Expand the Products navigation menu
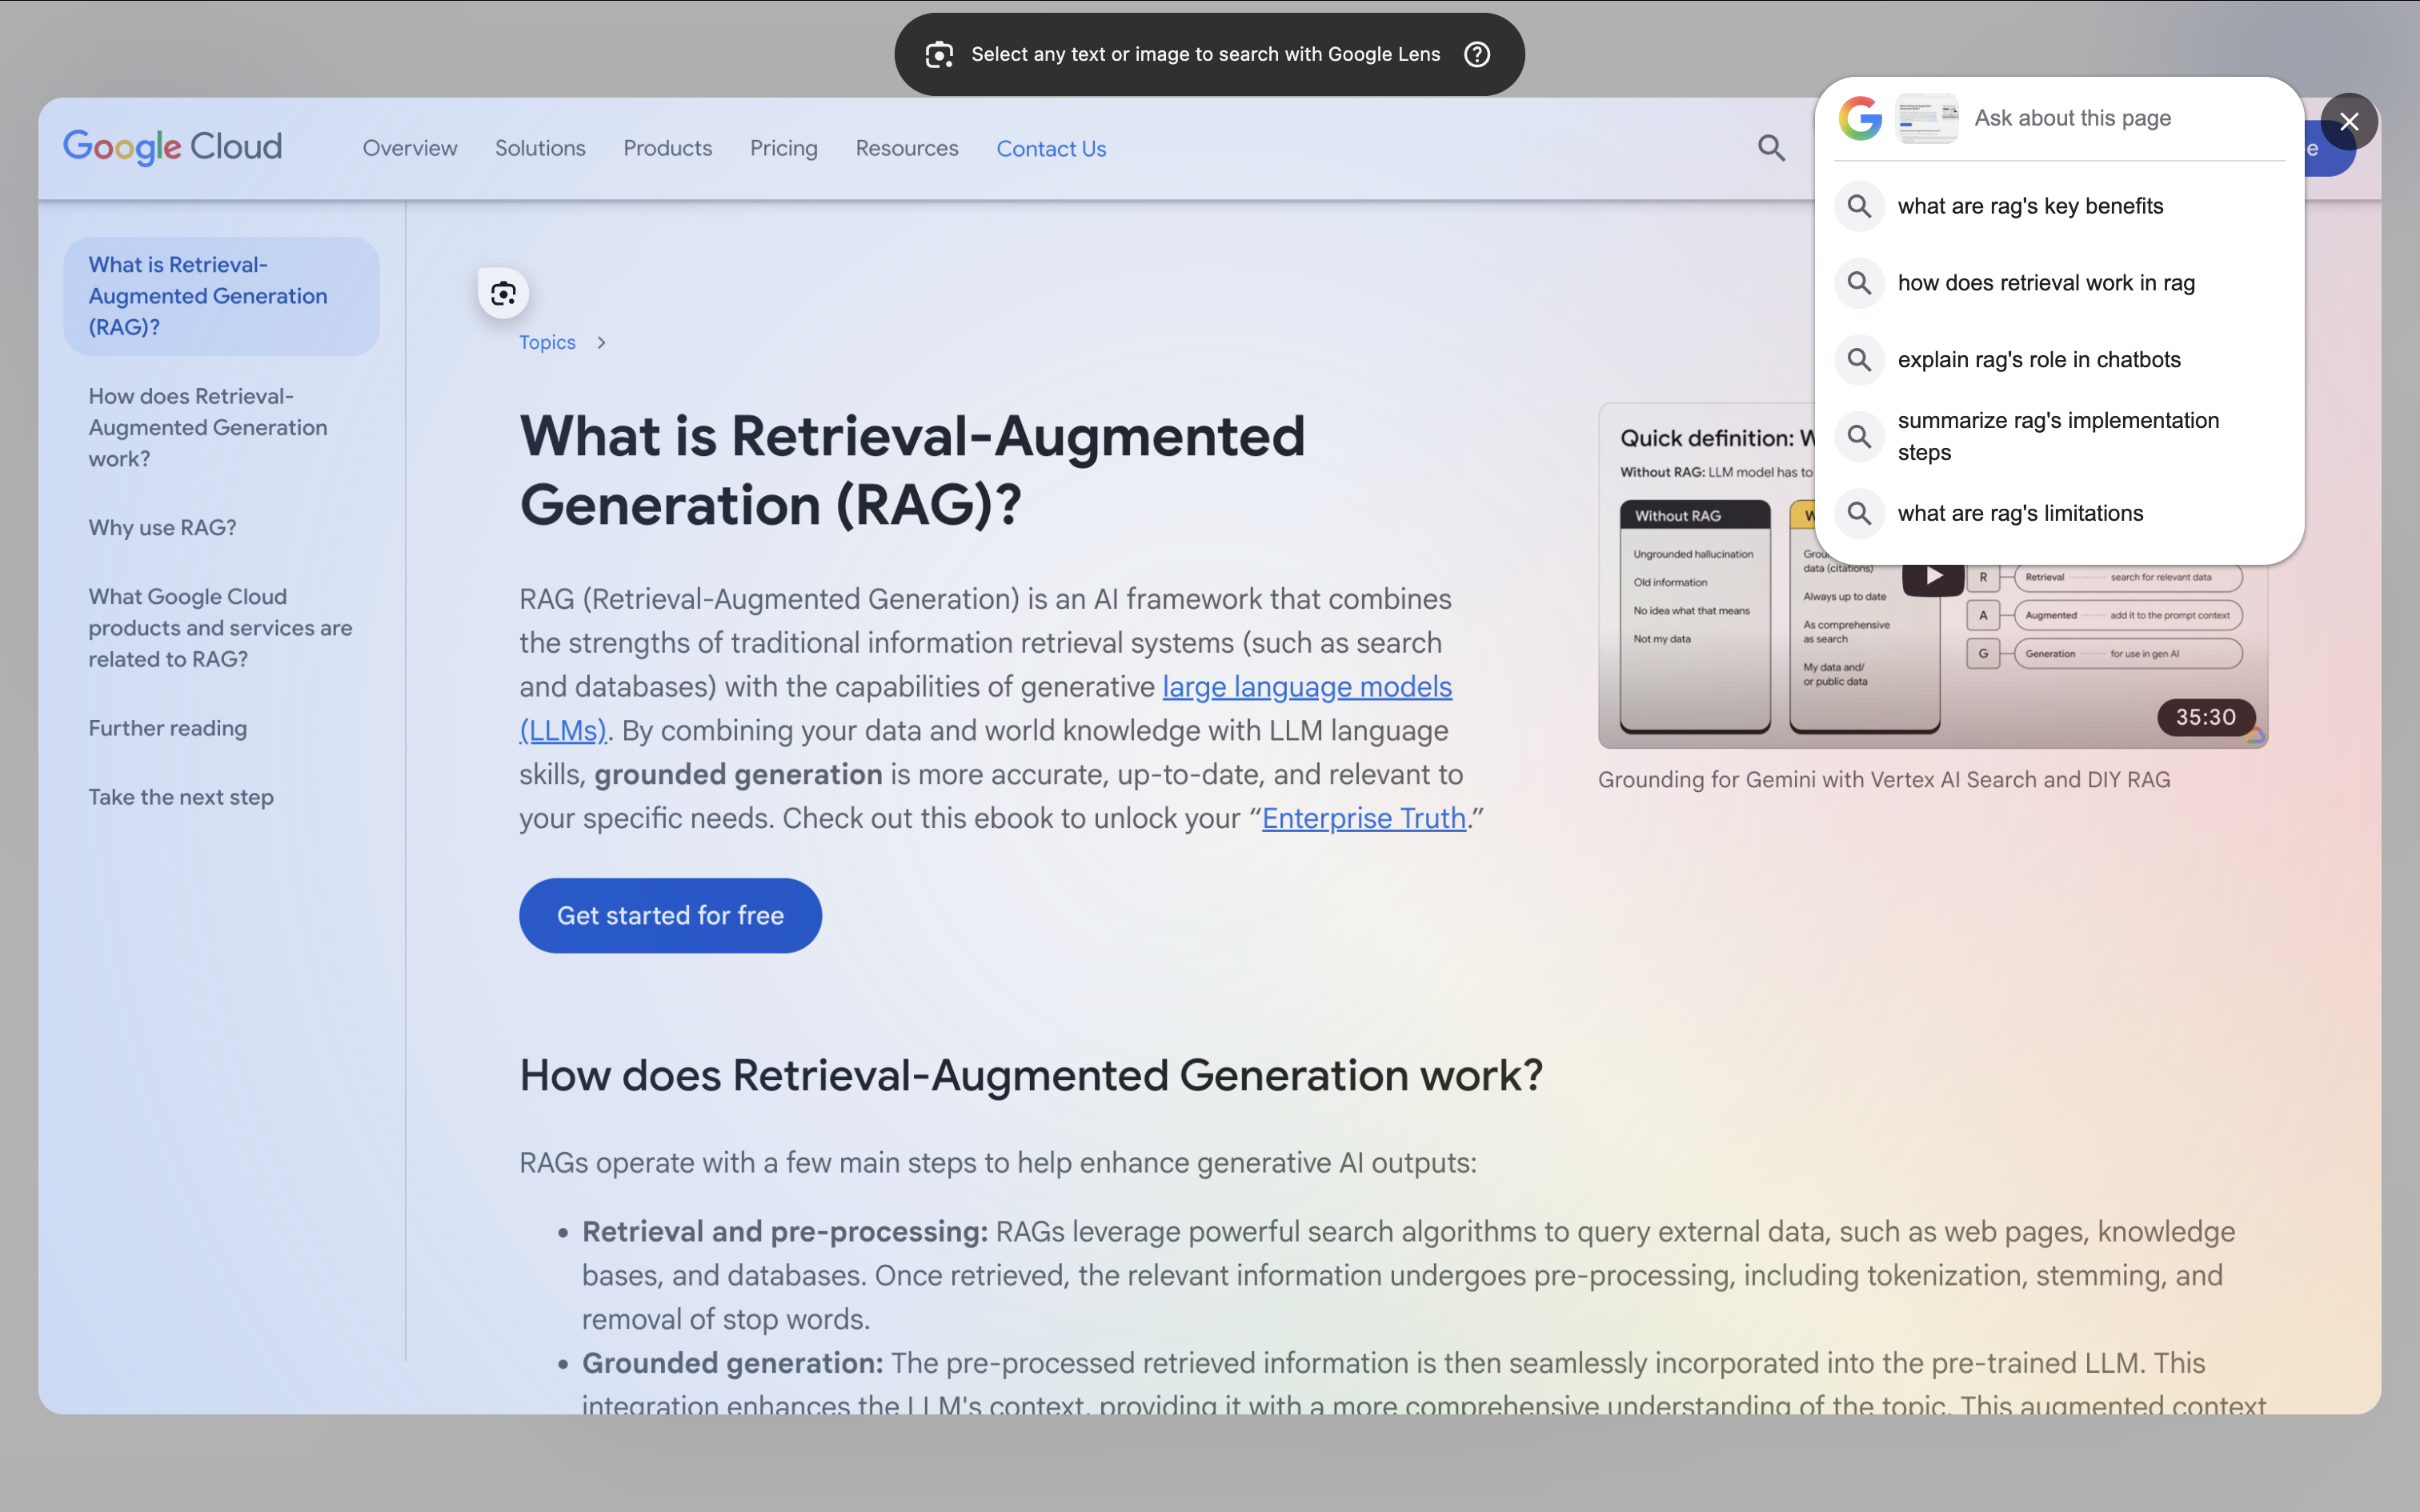Viewport: 2420px width, 1512px height. click(x=667, y=148)
